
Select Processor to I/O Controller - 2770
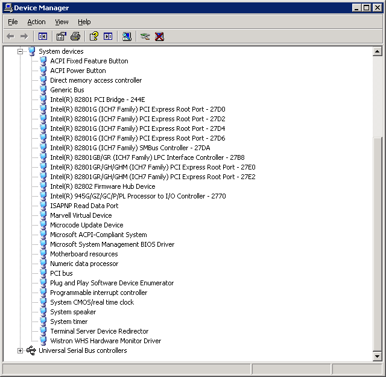pos(138,196)
